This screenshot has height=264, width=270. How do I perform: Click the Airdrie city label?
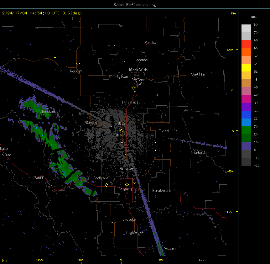point(127,168)
